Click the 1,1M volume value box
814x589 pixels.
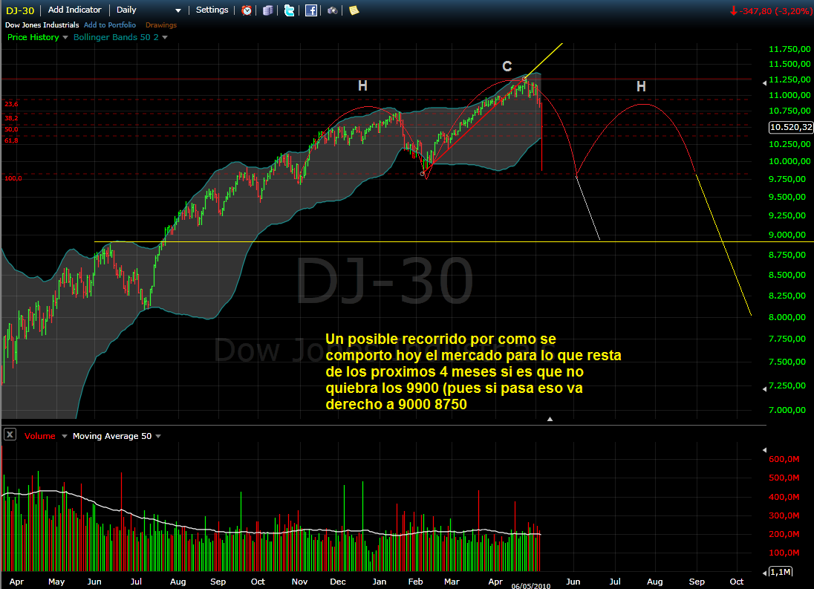pos(781,572)
